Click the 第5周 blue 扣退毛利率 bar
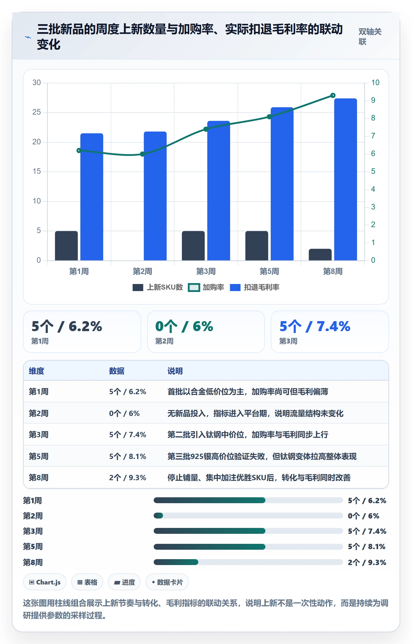This screenshot has height=644, width=412. pyautogui.click(x=282, y=184)
